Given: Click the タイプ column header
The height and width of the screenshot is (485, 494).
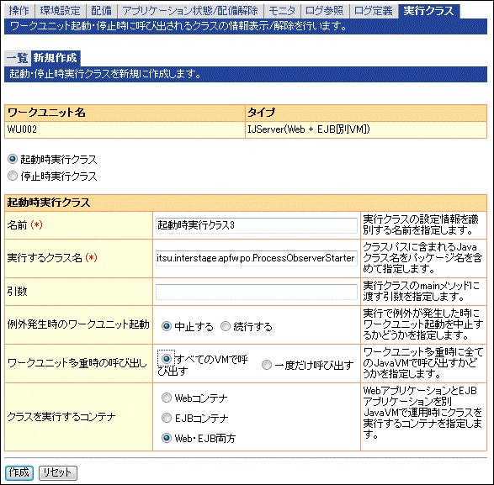Looking at the screenshot, I should click(x=366, y=113).
